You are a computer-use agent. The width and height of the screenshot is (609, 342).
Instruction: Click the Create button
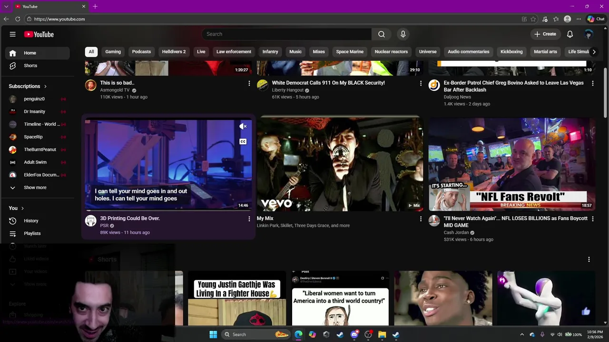(x=545, y=34)
